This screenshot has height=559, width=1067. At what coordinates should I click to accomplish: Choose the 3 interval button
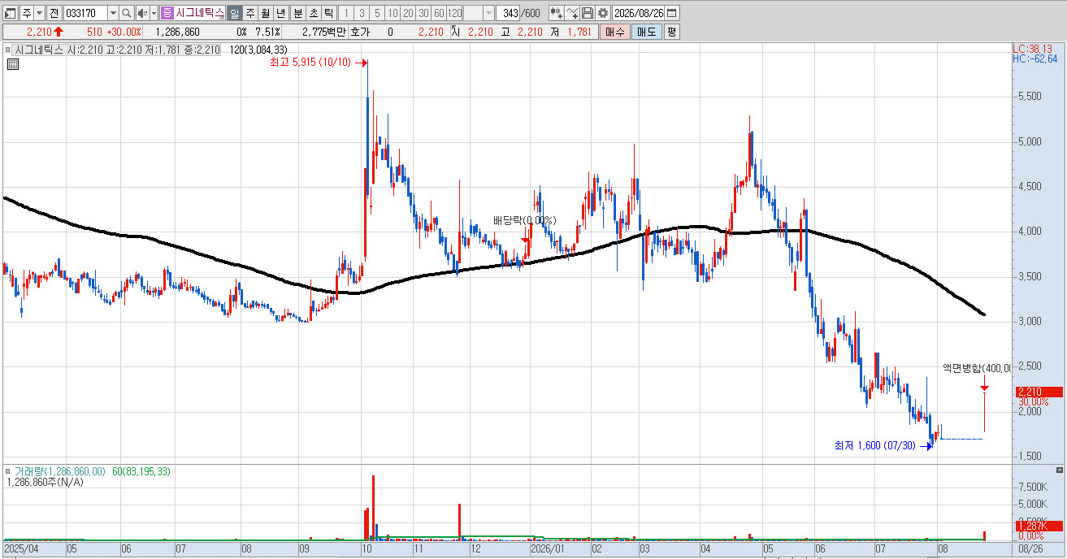[x=362, y=13]
